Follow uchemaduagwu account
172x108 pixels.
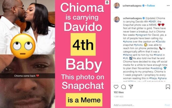pyautogui.click(x=151, y=6)
